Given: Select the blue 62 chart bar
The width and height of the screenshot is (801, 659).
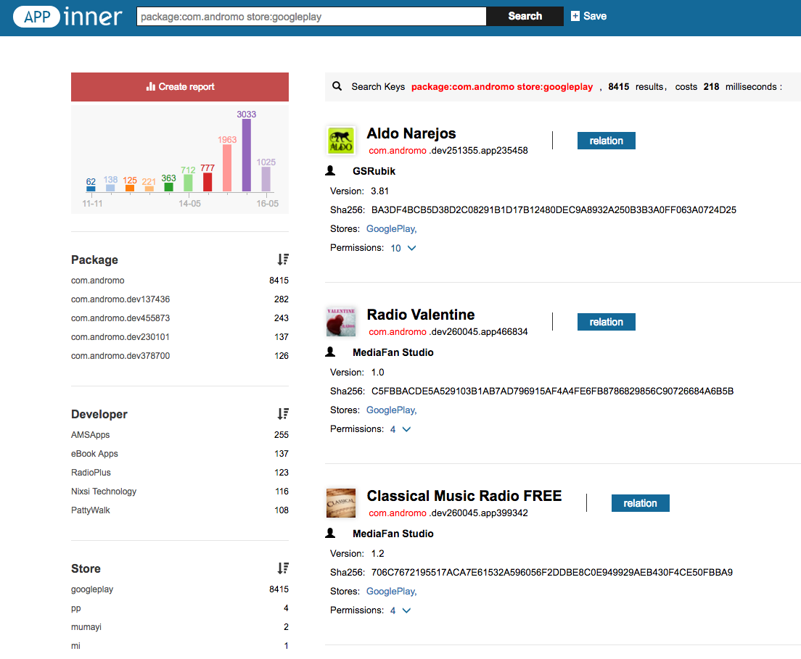Looking at the screenshot, I should point(91,189).
